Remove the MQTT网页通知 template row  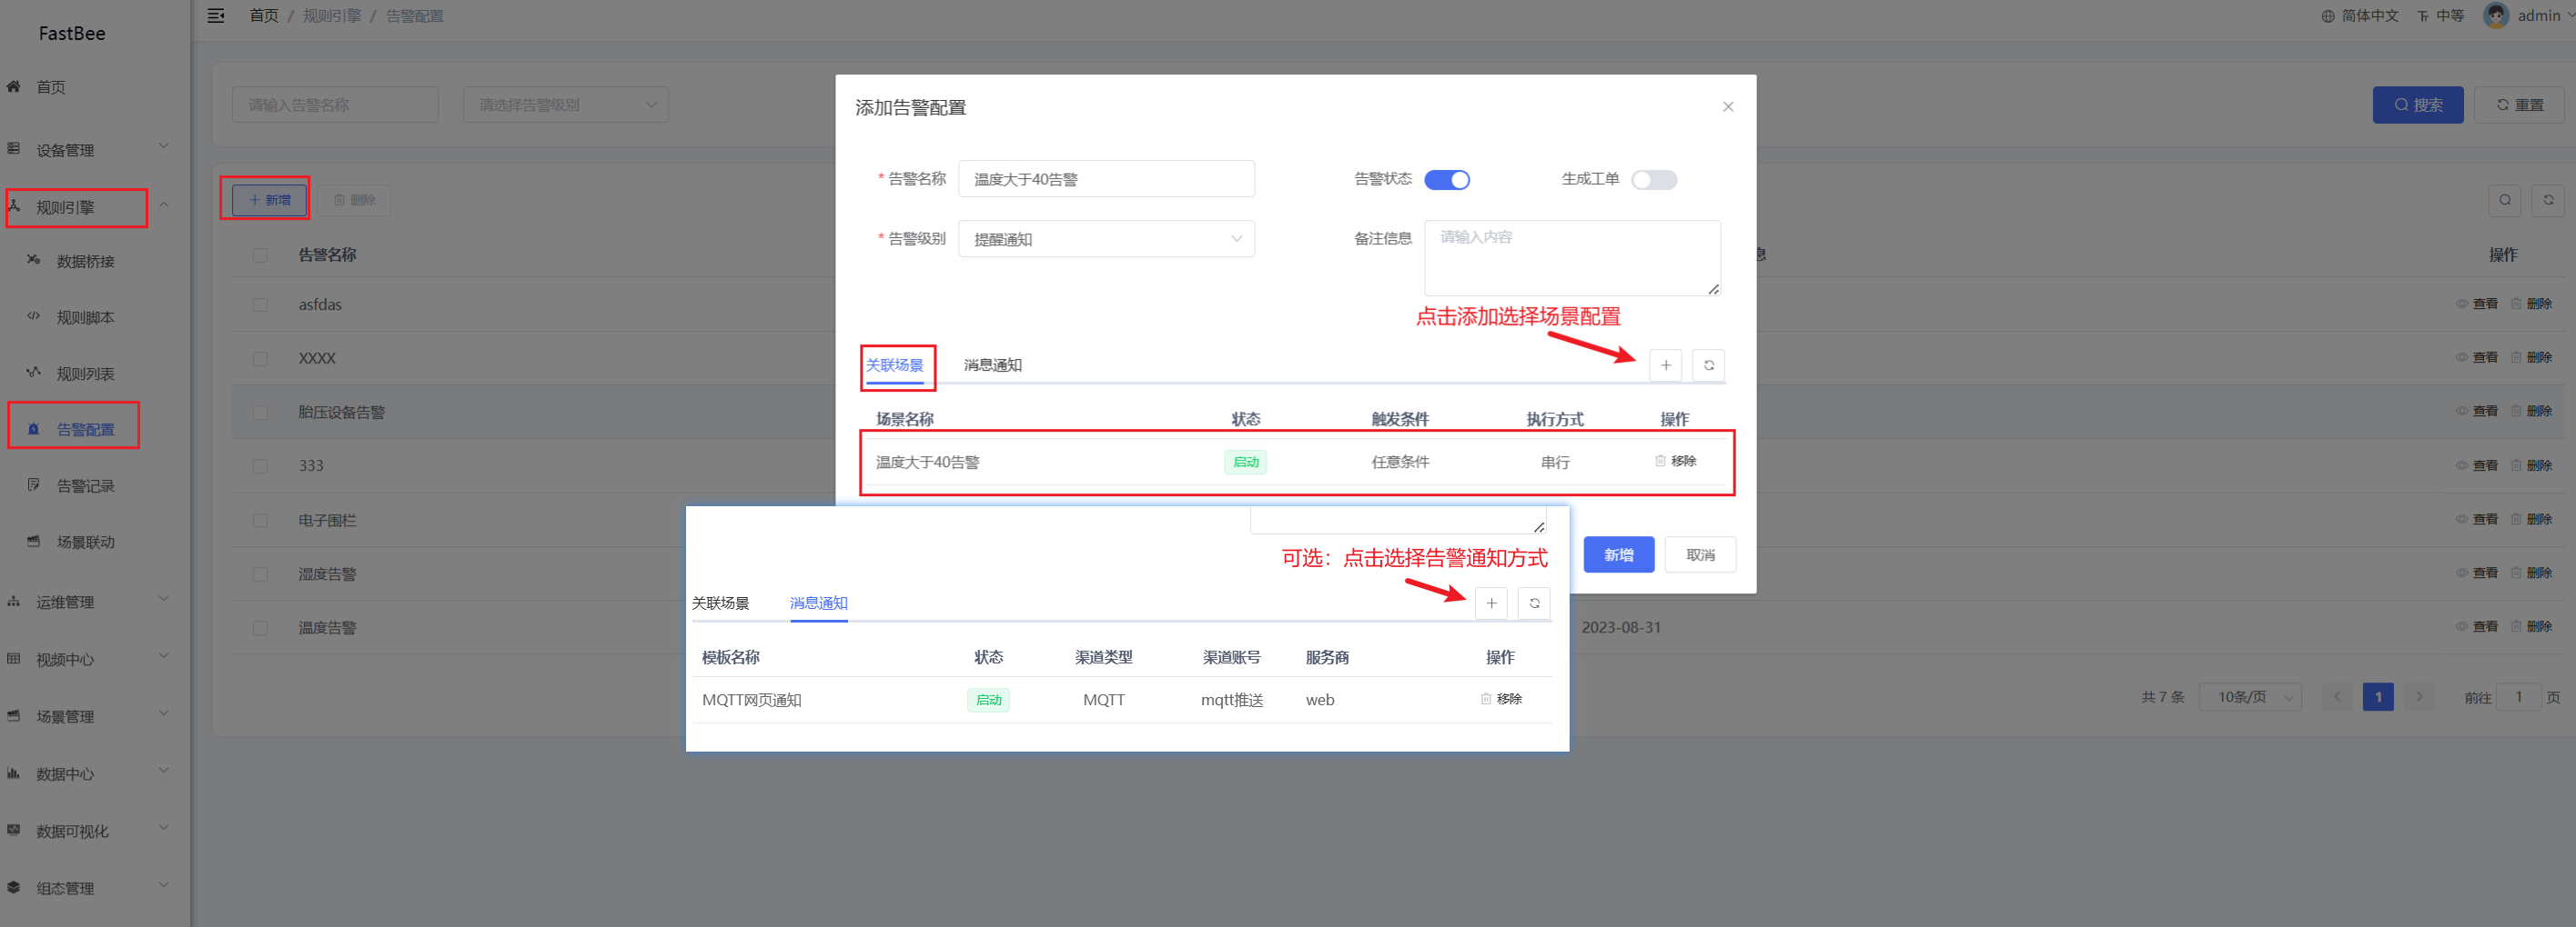click(x=1501, y=699)
